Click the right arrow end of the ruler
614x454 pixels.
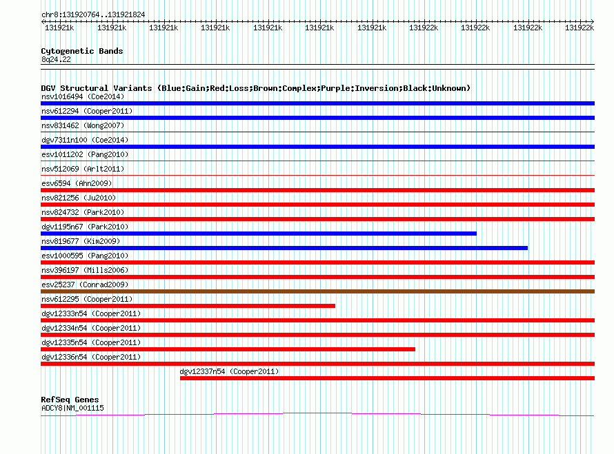(593, 22)
